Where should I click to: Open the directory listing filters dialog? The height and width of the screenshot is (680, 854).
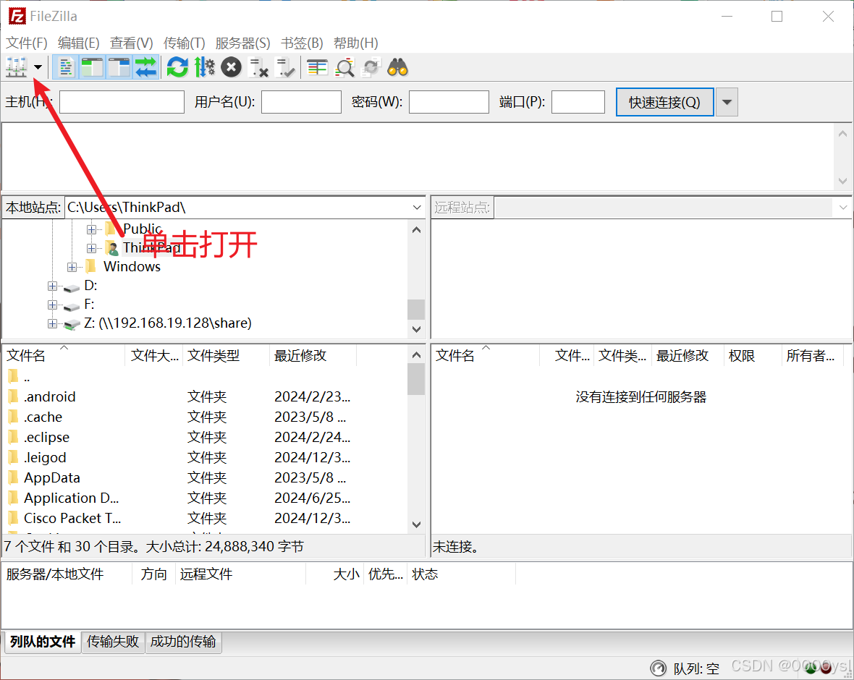click(x=317, y=67)
